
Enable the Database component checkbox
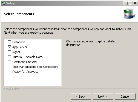point(9,42)
